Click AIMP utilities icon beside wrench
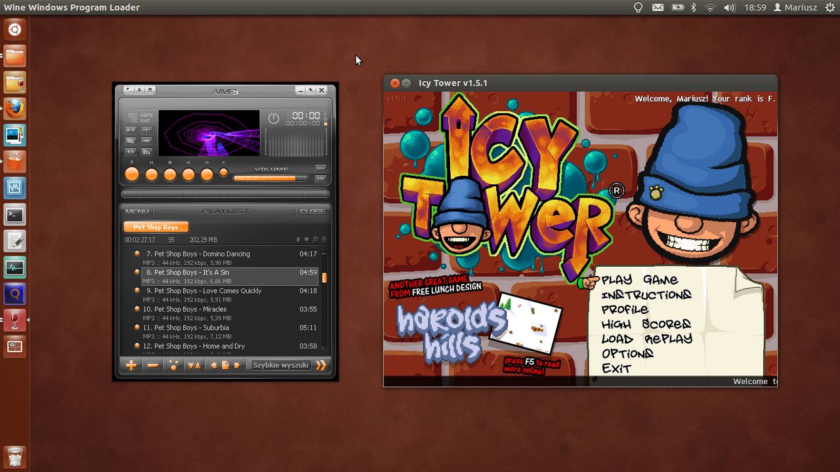840x472 pixels. coord(150,90)
